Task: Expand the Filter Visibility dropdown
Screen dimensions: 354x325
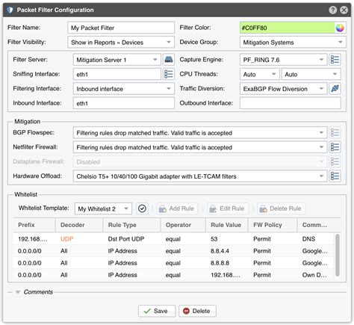Action: (x=121, y=43)
